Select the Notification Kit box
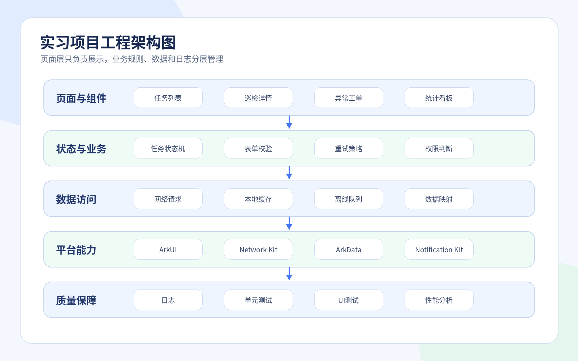 click(x=439, y=249)
